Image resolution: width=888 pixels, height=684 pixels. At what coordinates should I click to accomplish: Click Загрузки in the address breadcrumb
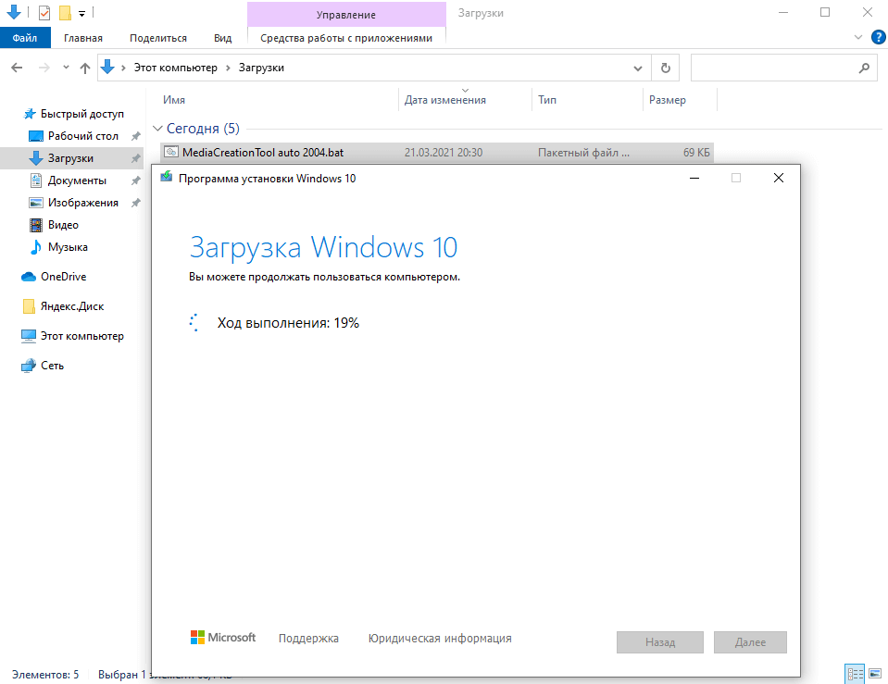click(x=261, y=68)
